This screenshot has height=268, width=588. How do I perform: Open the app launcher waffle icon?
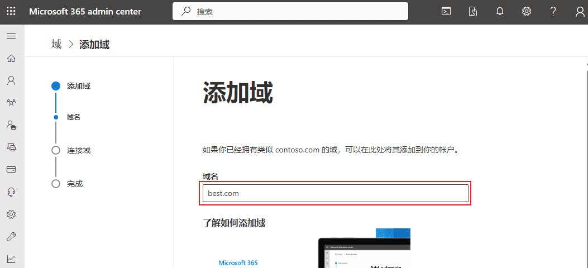point(11,11)
